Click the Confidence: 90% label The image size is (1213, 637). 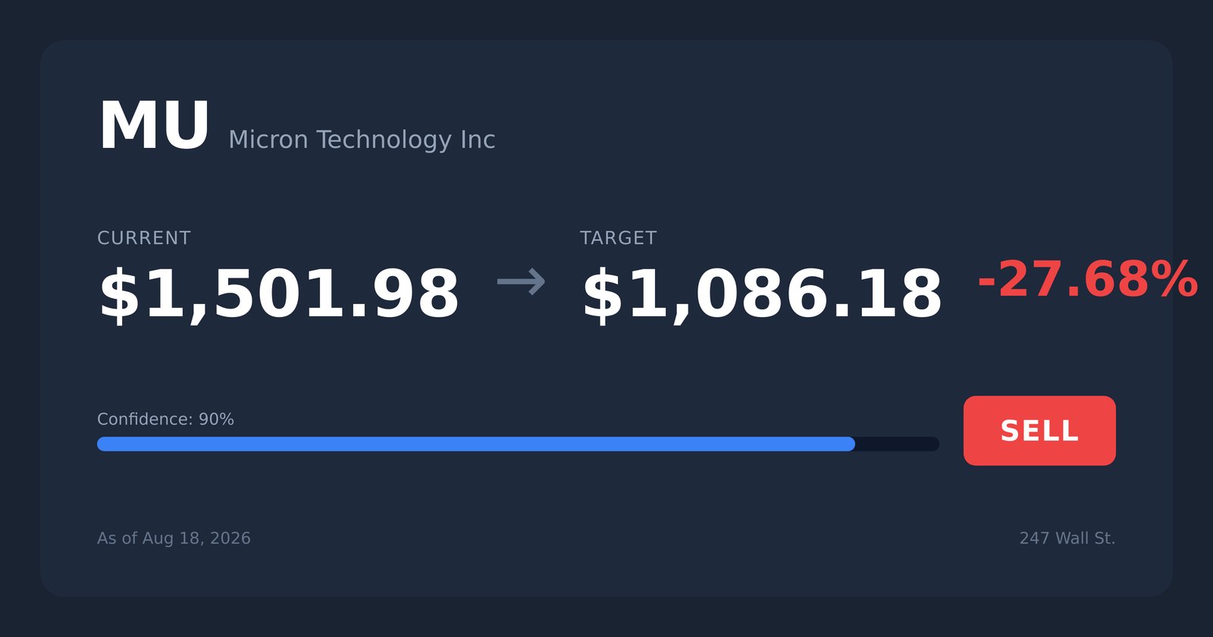pos(165,419)
